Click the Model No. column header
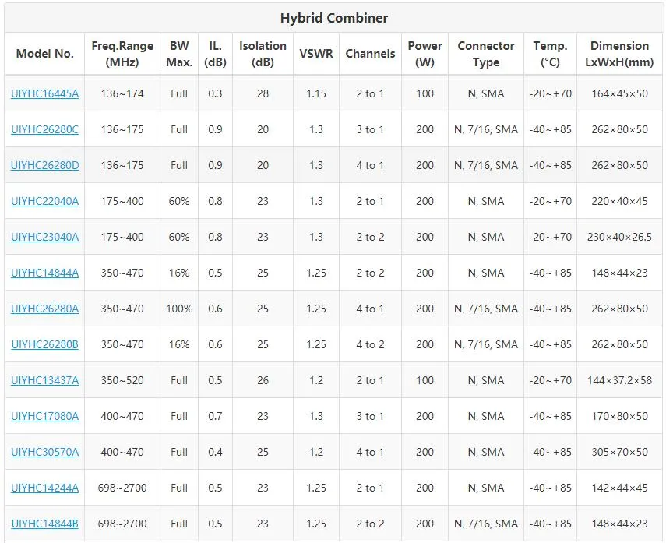Screen dimensions: 666x543 (44, 54)
